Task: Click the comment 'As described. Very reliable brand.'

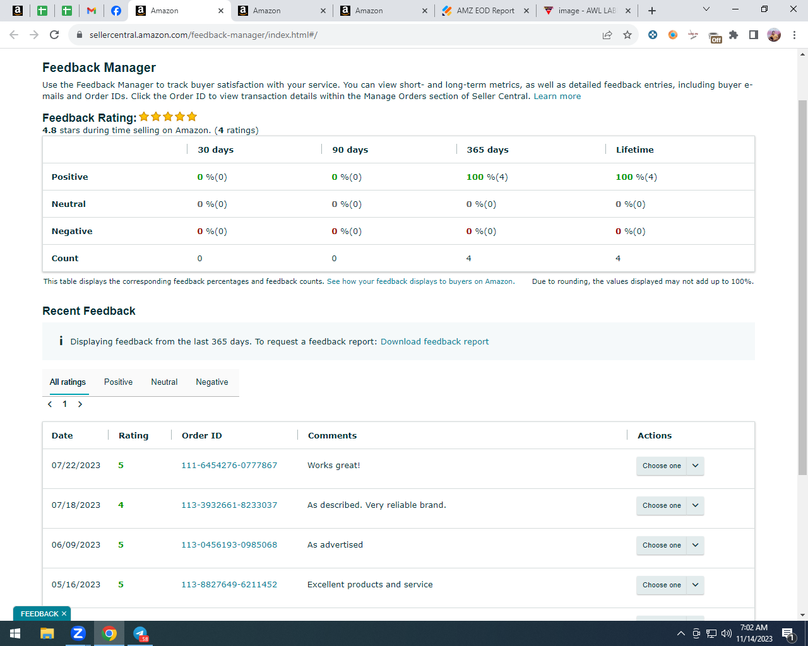Action: click(377, 505)
